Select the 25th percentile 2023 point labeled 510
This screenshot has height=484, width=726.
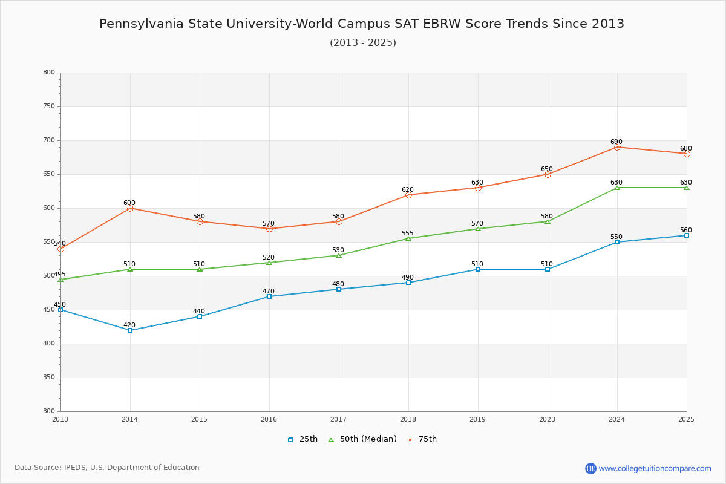(548, 269)
